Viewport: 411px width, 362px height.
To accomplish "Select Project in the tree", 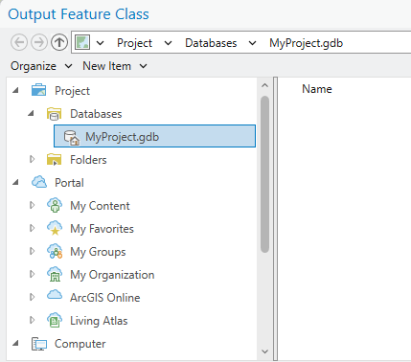I will point(72,91).
